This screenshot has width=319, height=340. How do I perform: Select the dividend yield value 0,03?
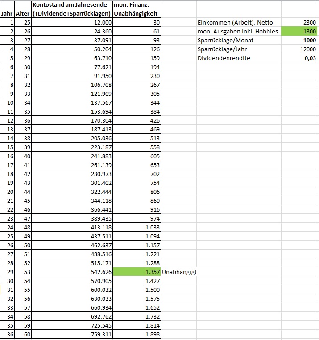[299, 58]
